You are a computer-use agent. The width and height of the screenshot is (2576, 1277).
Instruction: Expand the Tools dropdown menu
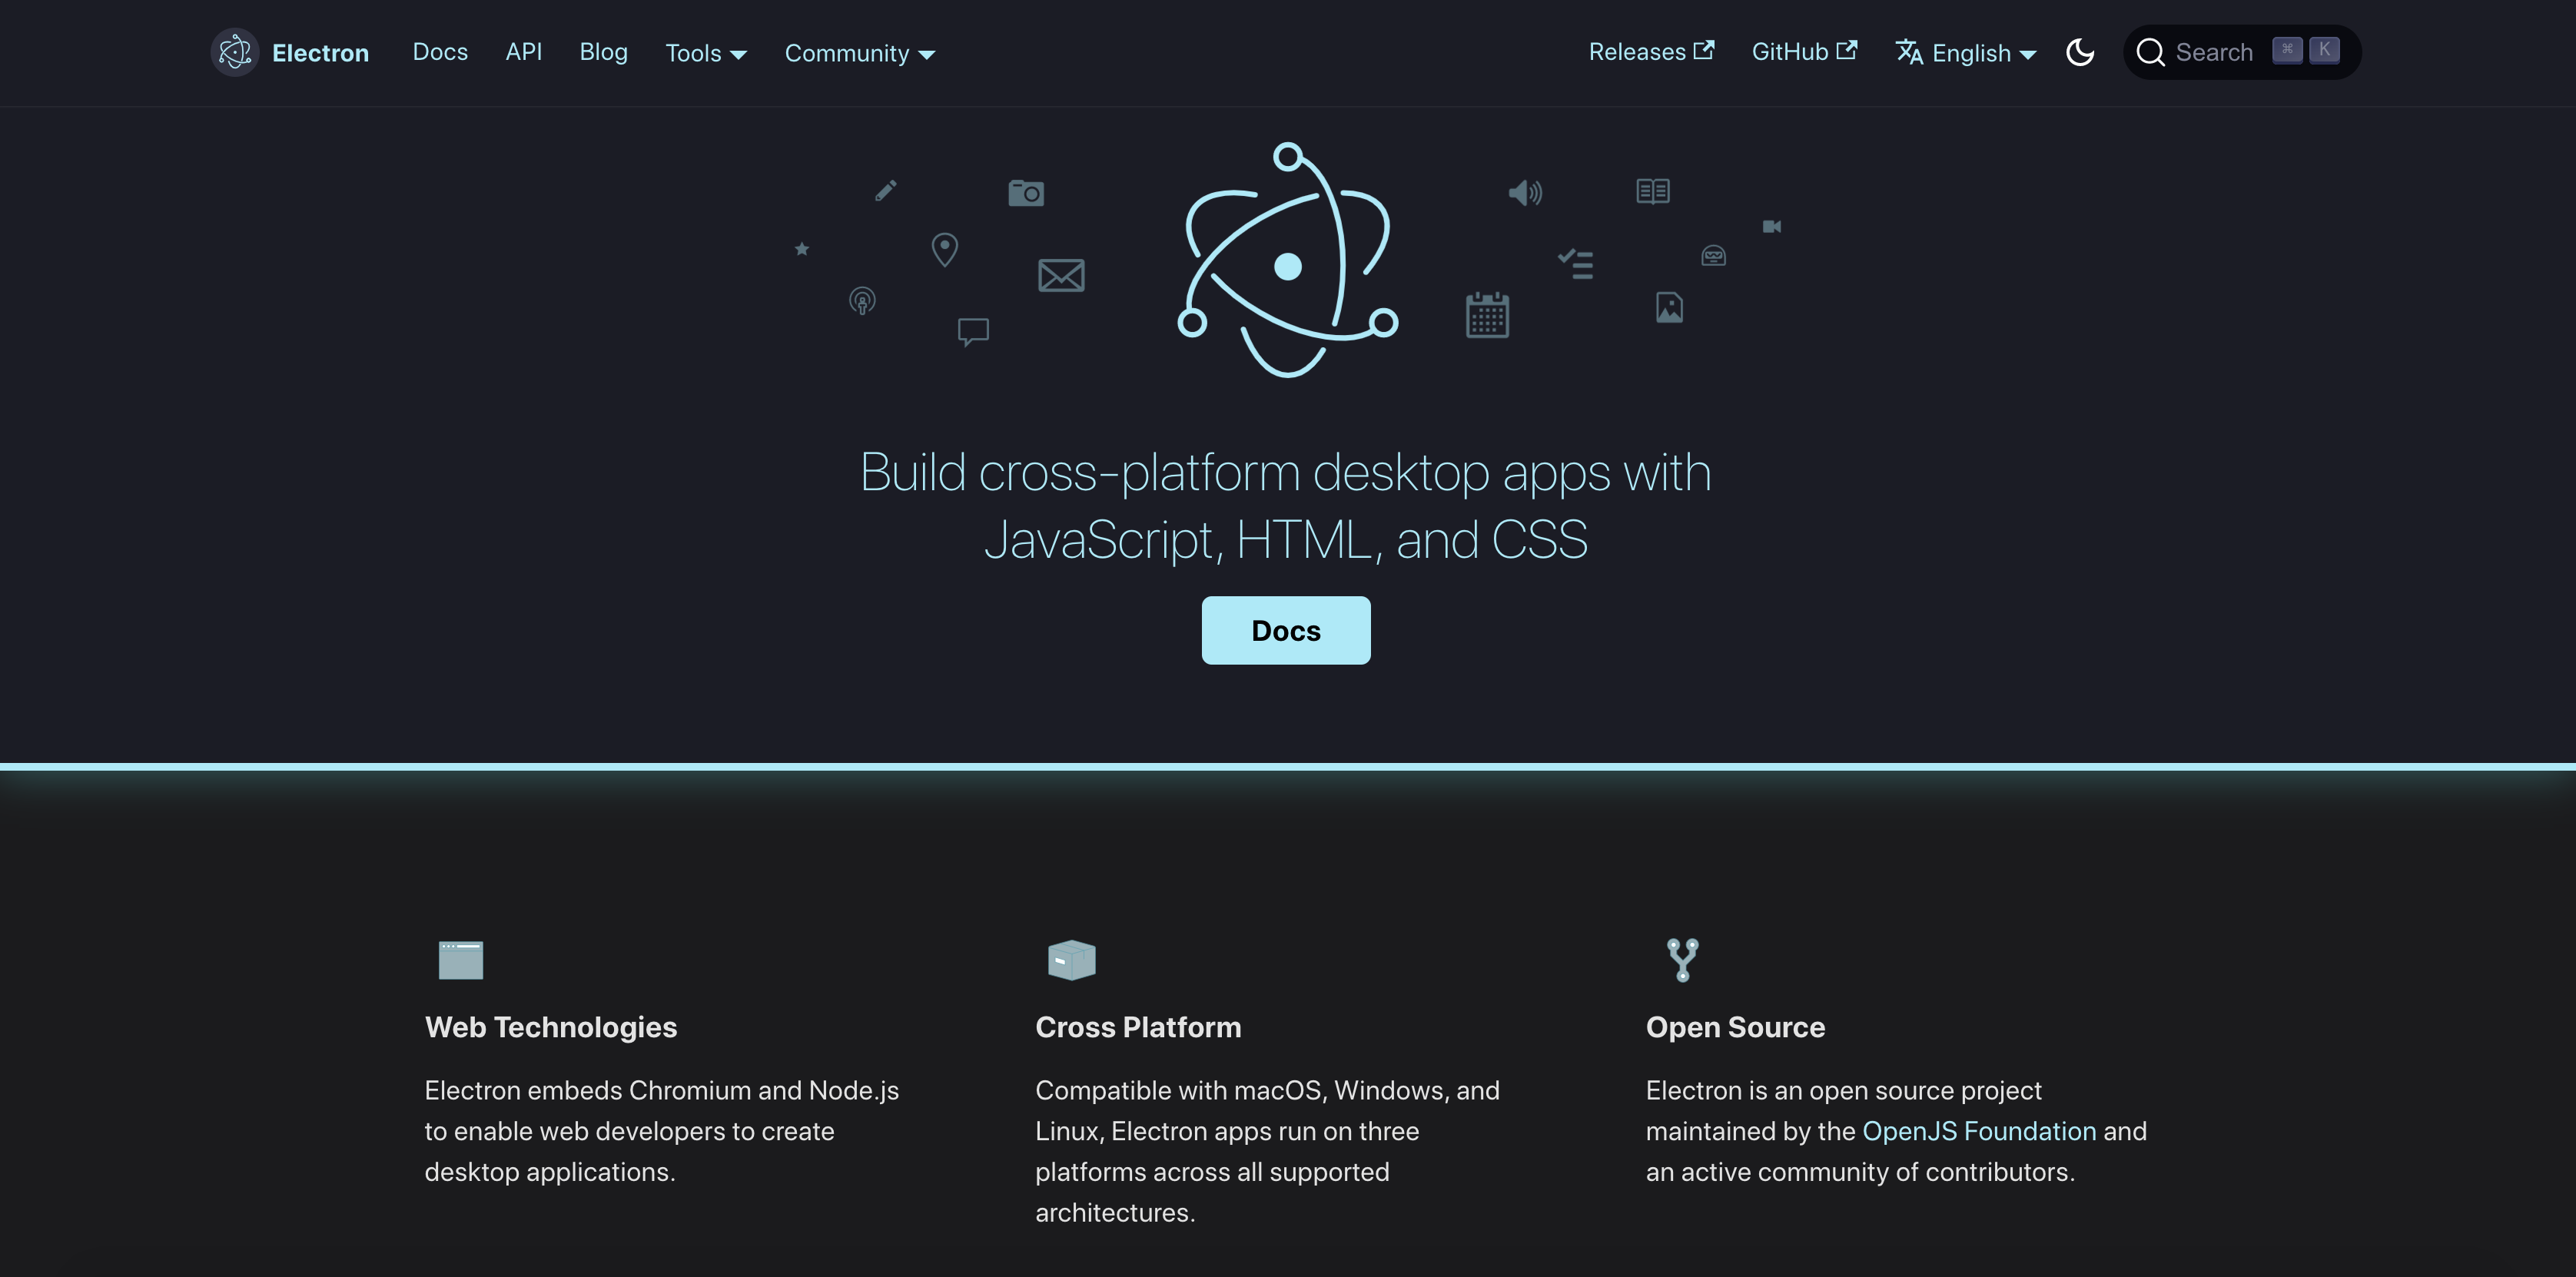(706, 53)
